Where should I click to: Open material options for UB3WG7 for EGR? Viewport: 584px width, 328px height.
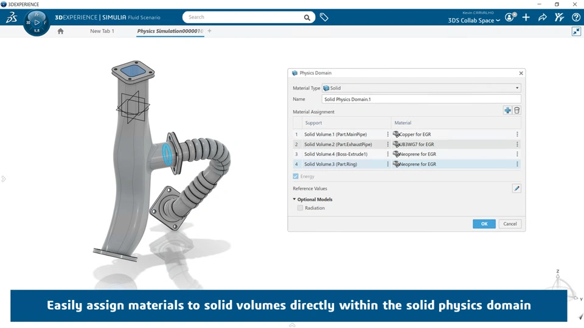(517, 144)
